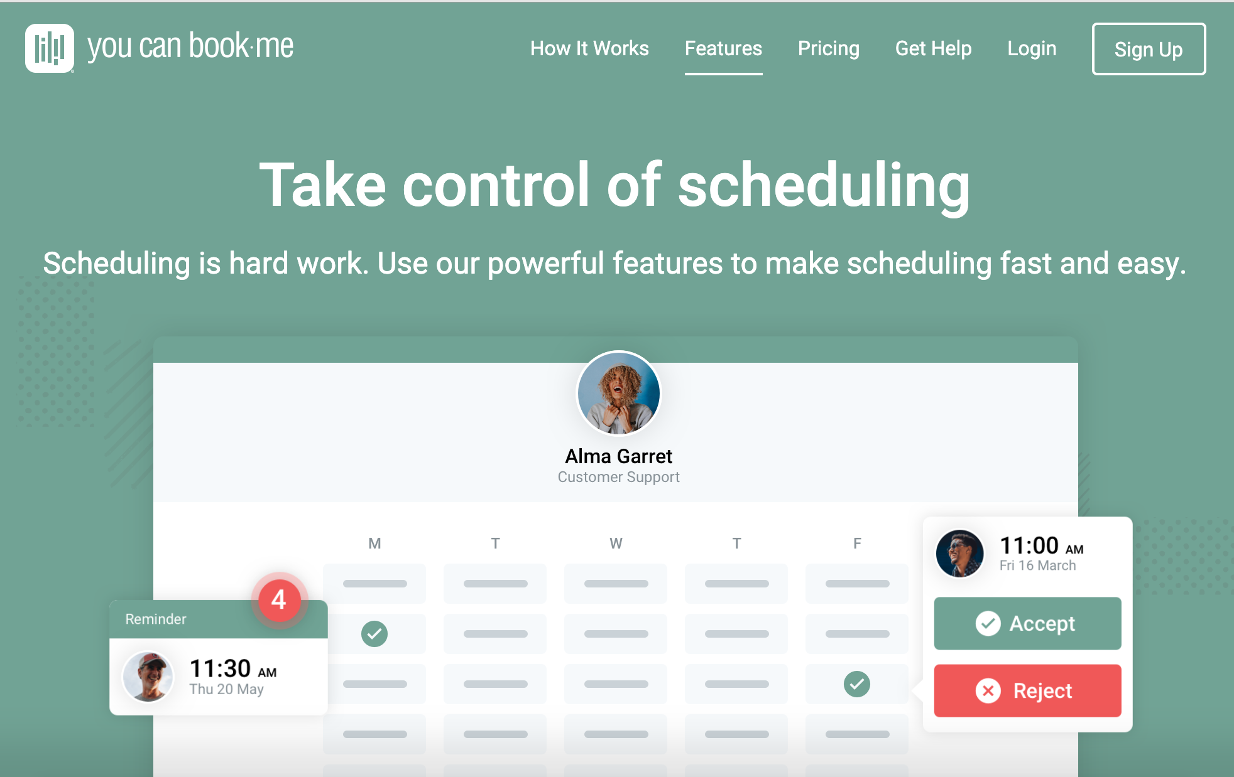Toggle the Monday availability checkmark

[374, 634]
